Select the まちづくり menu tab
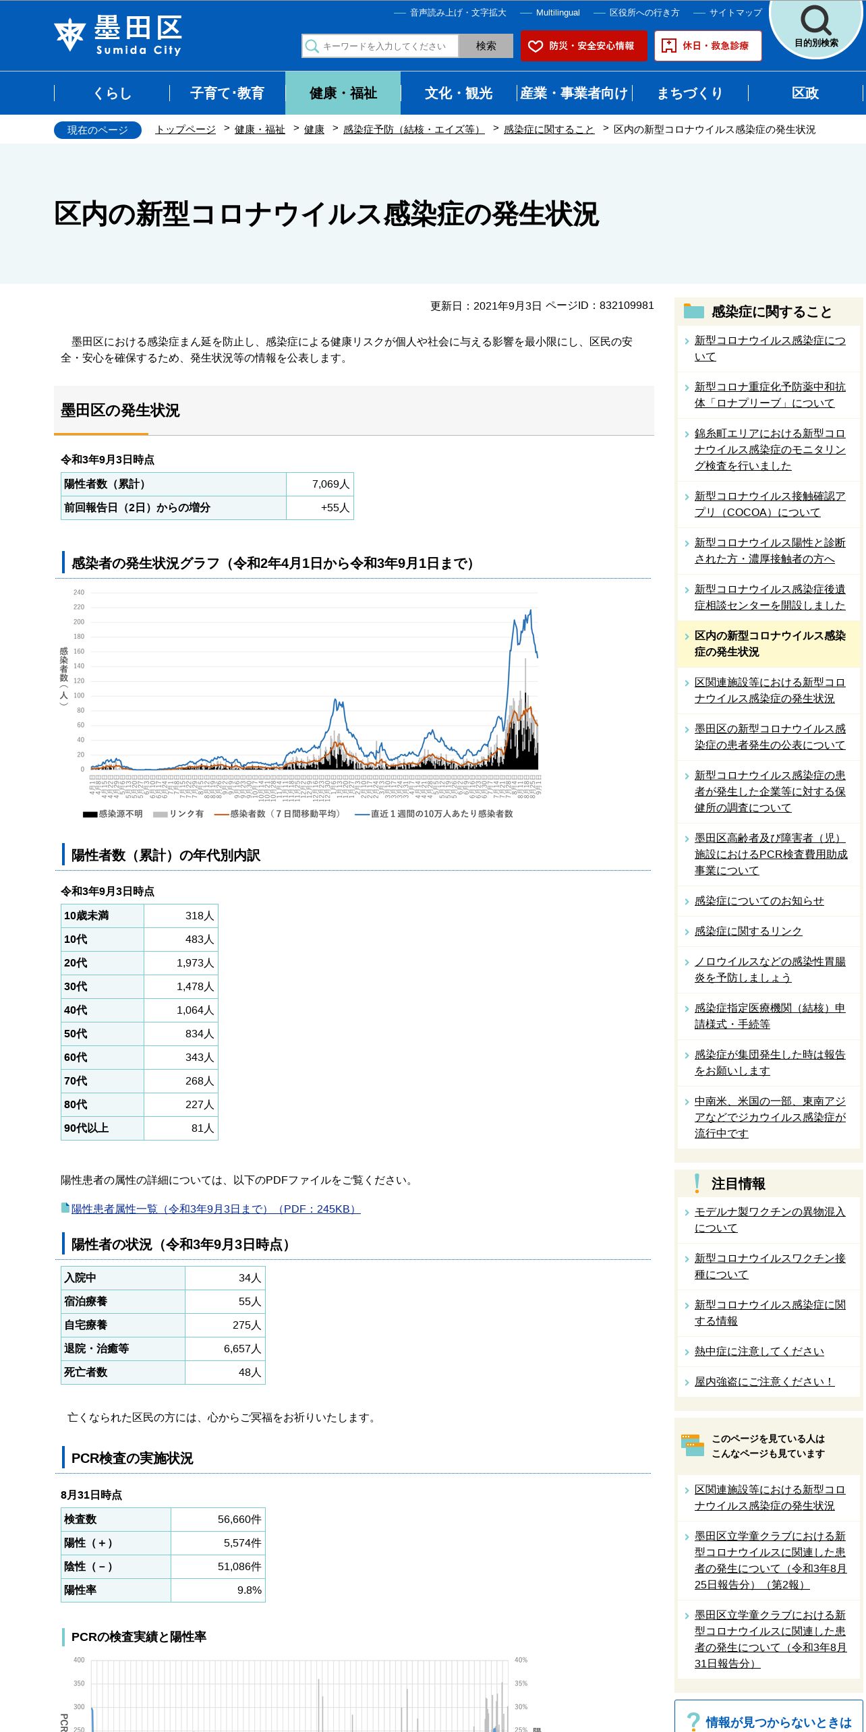This screenshot has height=1732, width=866. 690,93
